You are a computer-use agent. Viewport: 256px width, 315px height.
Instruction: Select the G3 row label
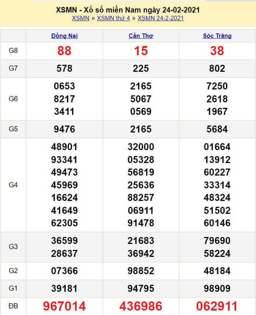tap(13, 247)
